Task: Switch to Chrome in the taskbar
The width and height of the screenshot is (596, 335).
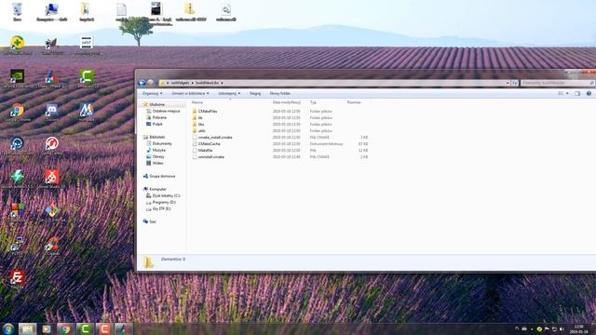Action: (x=66, y=328)
